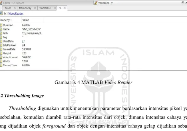
Task: Select the BitsPerPixel property label
Action: pos(9,45)
